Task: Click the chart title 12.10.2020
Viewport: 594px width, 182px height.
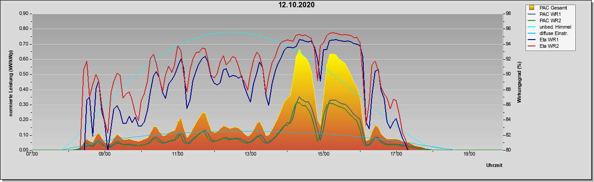Action: [x=297, y=5]
